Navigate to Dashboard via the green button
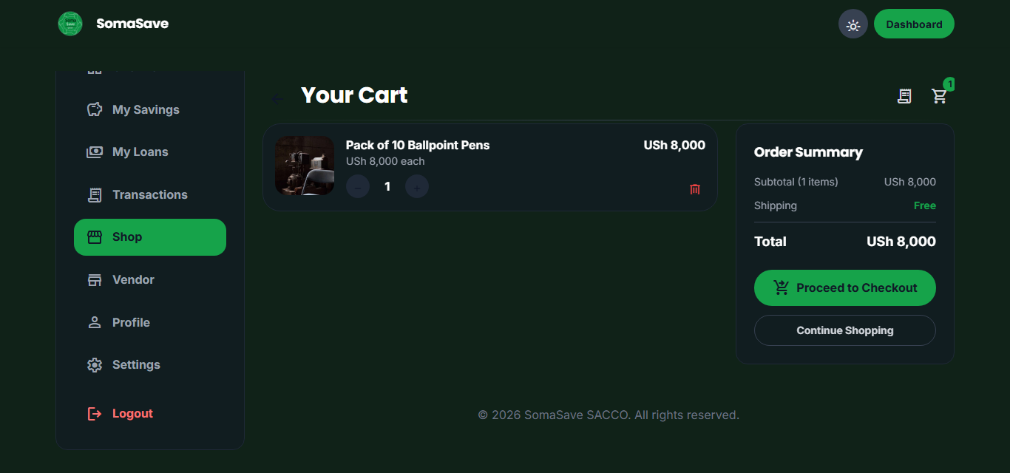The height and width of the screenshot is (473, 1010). [914, 23]
